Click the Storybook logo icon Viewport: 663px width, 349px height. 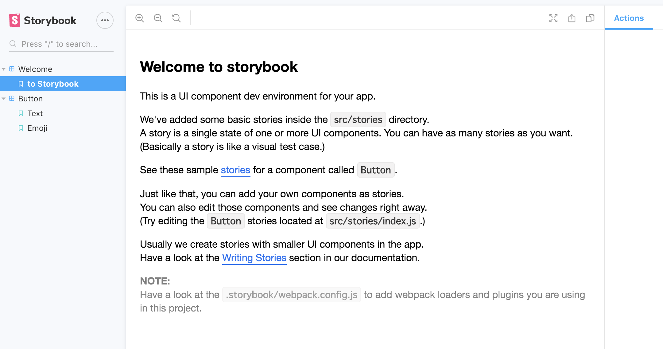(x=15, y=20)
